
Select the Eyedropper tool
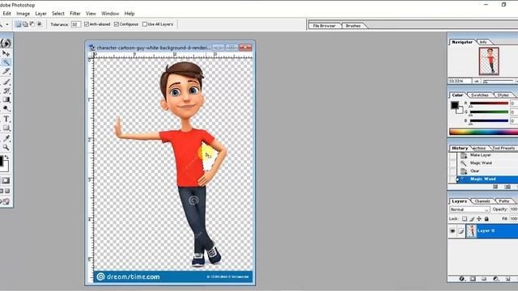click(x=6, y=138)
